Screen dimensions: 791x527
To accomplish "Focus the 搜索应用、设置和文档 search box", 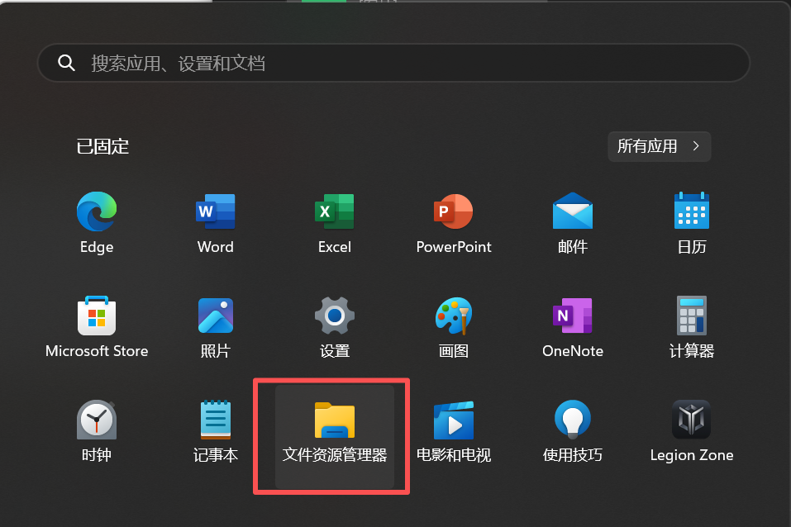I will tap(393, 63).
